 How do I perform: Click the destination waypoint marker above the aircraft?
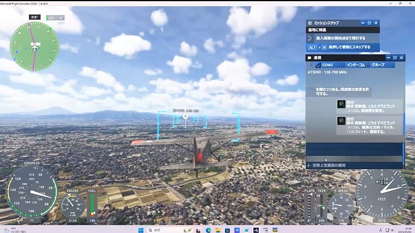pos(185,116)
